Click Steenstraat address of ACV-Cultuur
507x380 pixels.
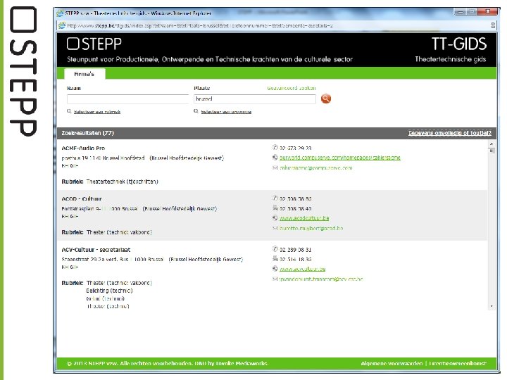pos(152,259)
